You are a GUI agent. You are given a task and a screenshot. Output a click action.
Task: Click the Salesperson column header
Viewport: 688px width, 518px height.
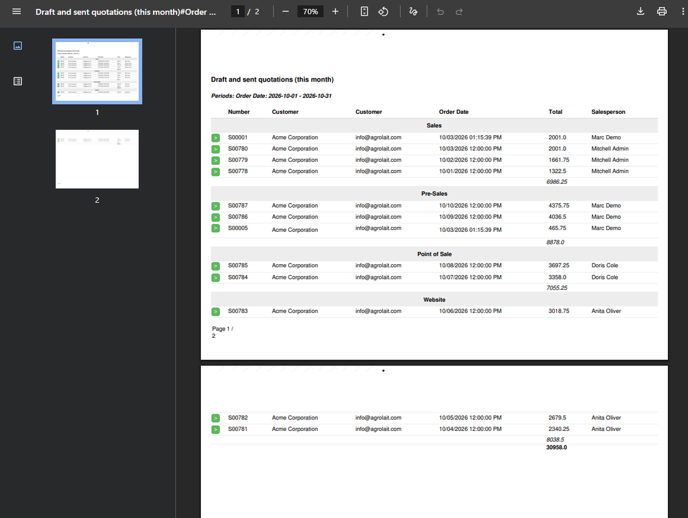pyautogui.click(x=608, y=112)
